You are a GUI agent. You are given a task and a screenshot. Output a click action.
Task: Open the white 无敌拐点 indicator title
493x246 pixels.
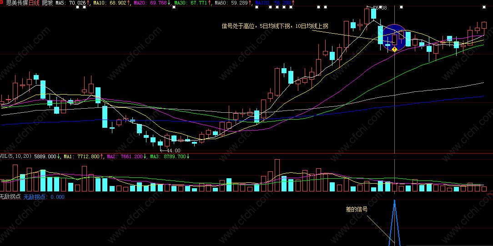(10, 197)
